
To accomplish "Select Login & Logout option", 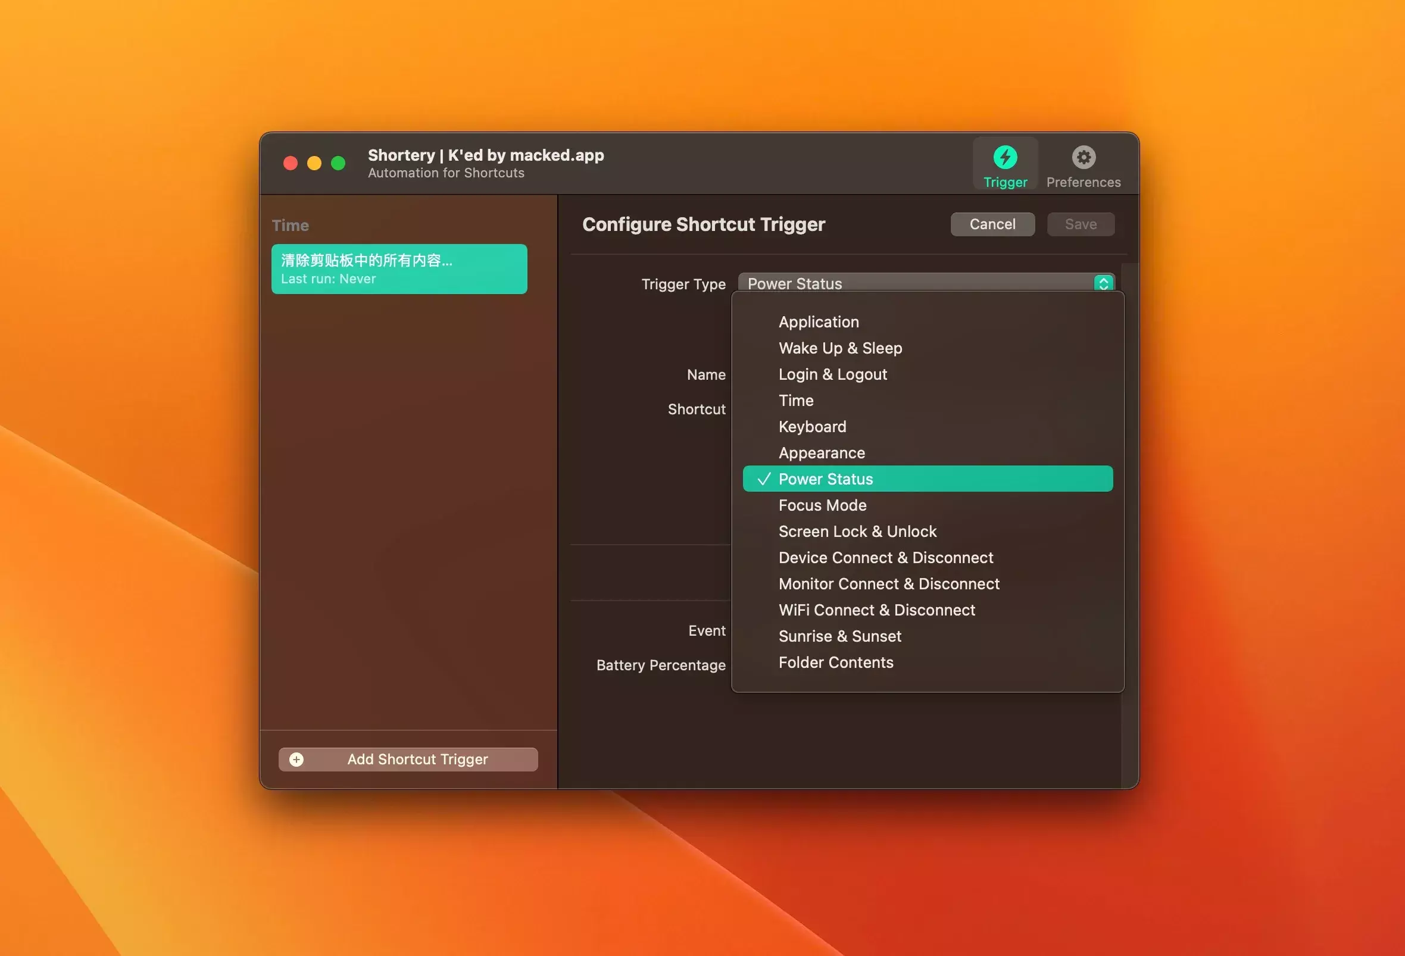I will [x=832, y=374].
